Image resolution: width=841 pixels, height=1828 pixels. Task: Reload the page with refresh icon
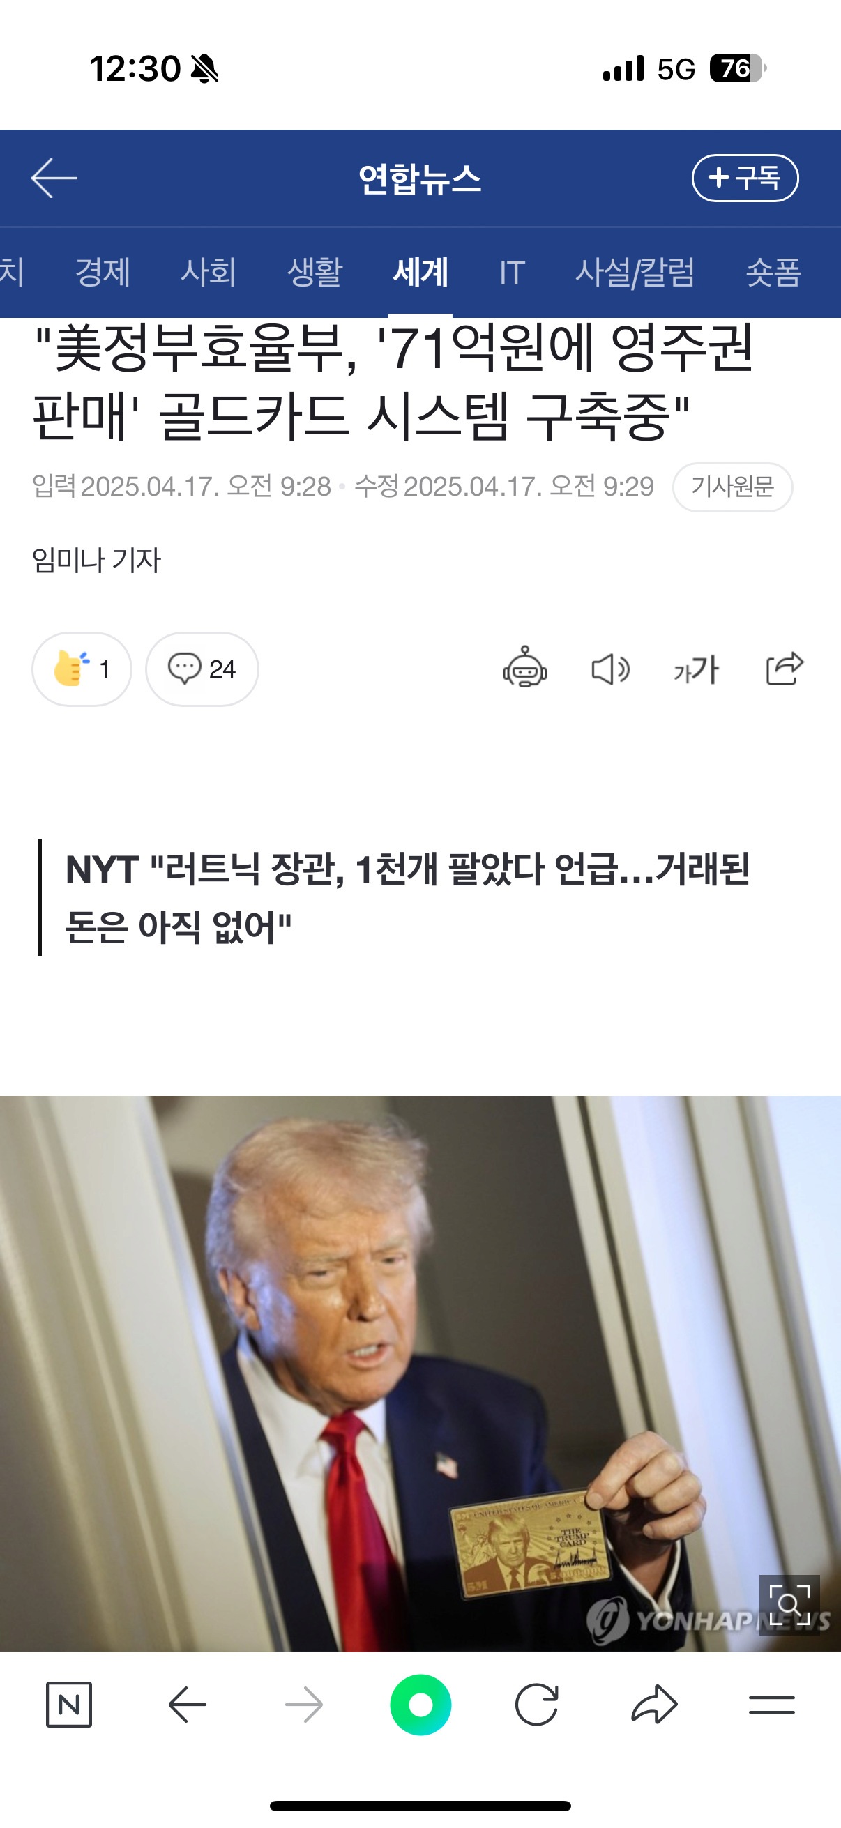pos(536,1705)
